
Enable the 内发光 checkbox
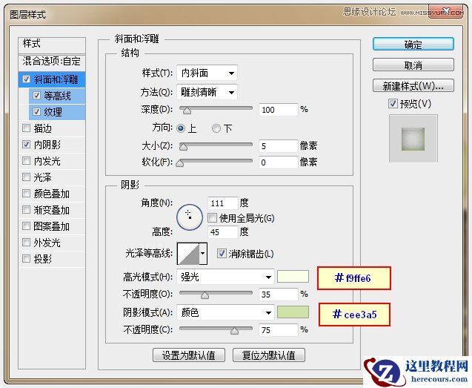[26, 161]
